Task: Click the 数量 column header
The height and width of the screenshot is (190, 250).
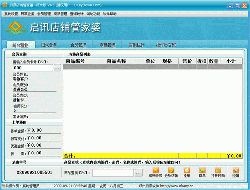Action: click(214, 61)
